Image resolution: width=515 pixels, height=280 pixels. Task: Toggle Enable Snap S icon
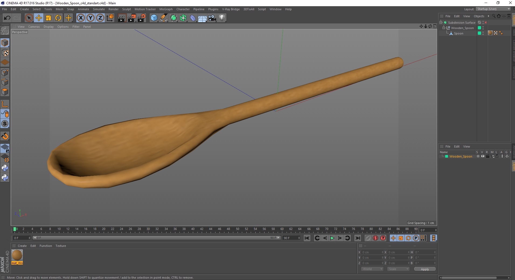click(x=5, y=124)
